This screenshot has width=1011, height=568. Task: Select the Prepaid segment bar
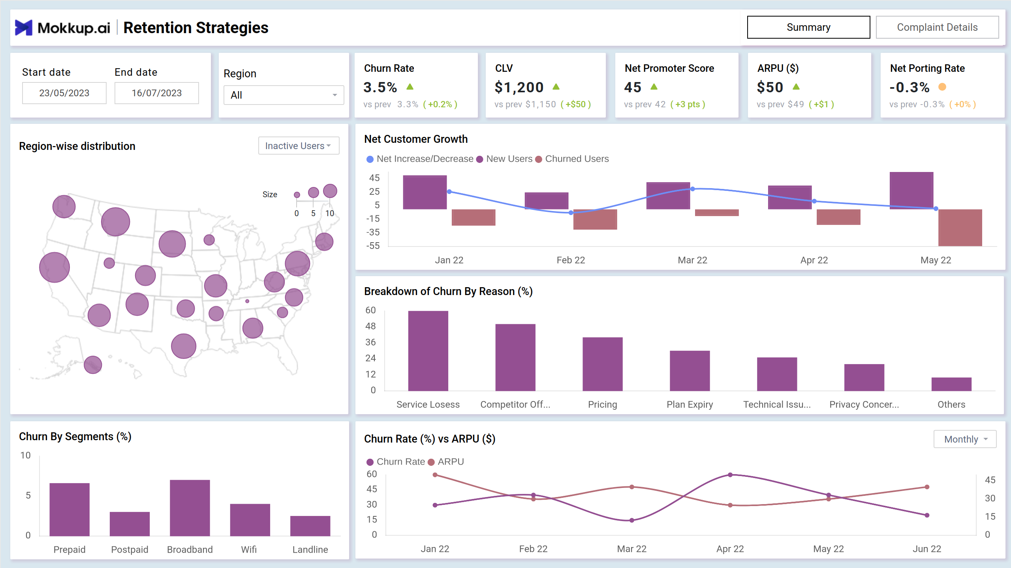click(70, 510)
